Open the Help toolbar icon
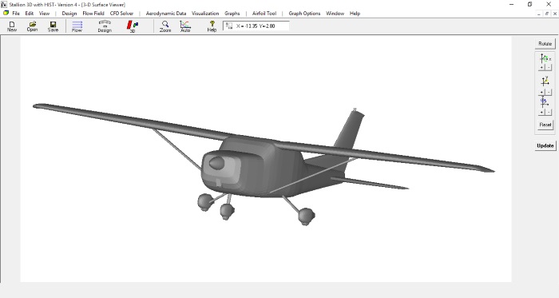Screen dimensions: 559x298 tap(212, 26)
